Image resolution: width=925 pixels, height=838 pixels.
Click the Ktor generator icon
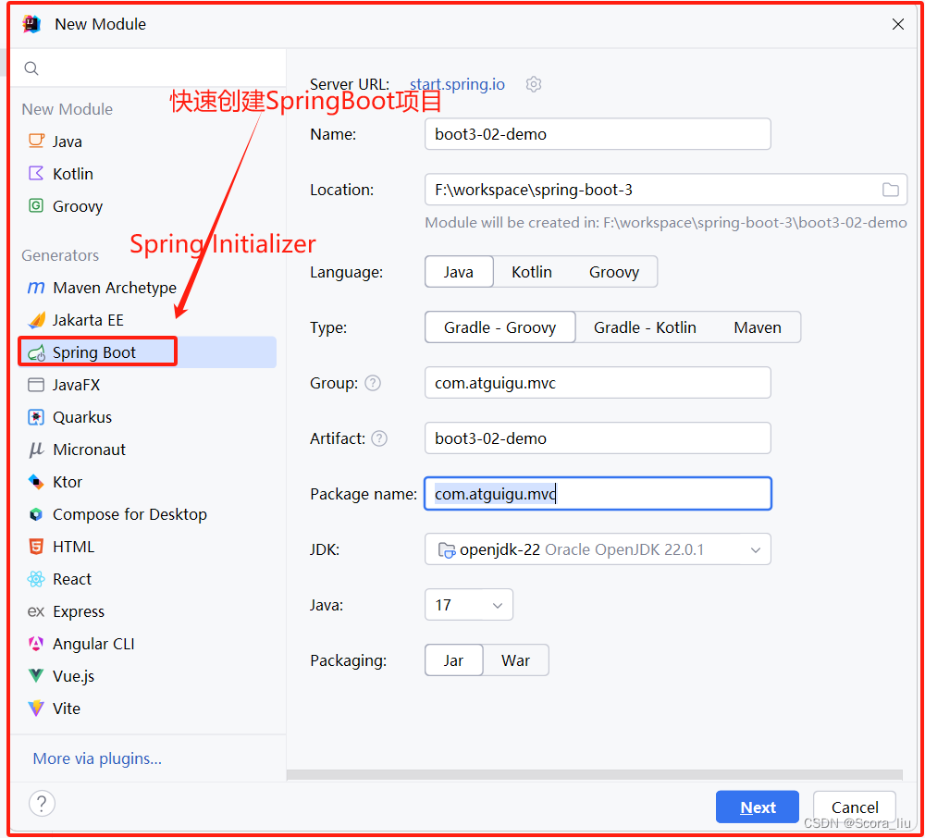pos(36,482)
